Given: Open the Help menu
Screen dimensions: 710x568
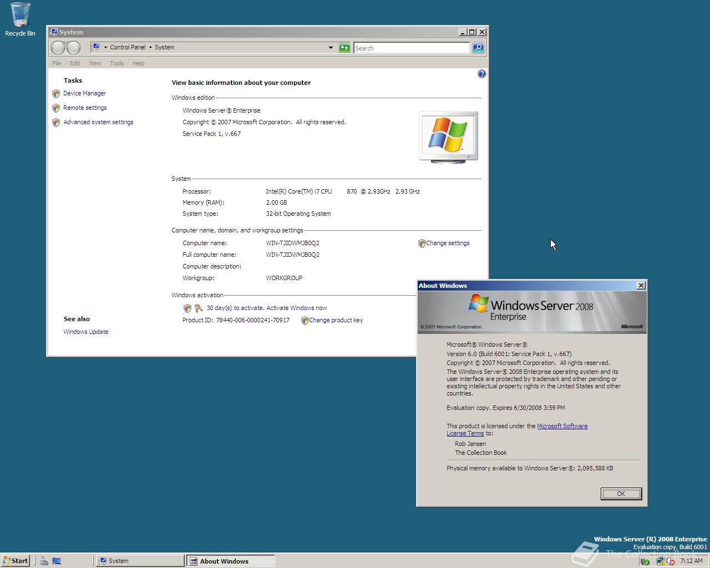Looking at the screenshot, I should [139, 63].
